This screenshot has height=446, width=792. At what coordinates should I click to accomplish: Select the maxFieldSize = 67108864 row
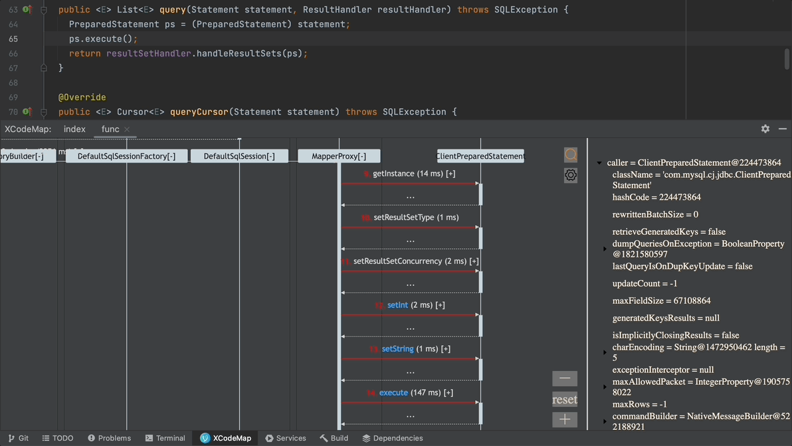pos(661,301)
